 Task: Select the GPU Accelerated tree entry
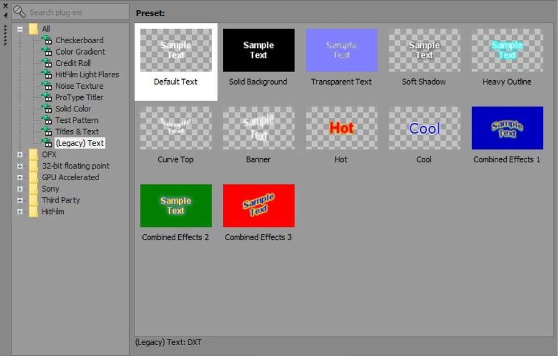pos(69,177)
